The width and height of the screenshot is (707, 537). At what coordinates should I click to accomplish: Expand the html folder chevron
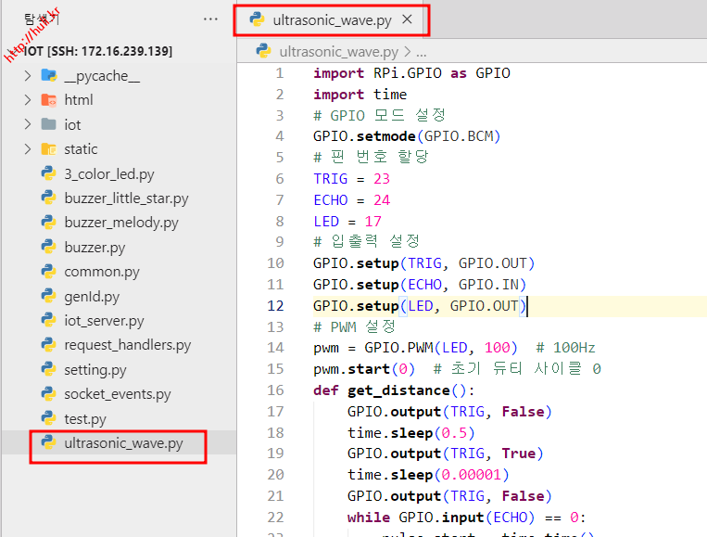[x=28, y=100]
